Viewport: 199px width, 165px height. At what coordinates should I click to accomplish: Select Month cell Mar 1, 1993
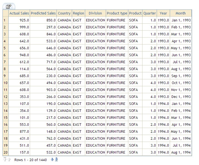pyautogui.click(x=181, y=34)
